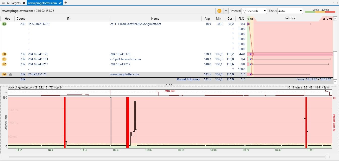Sort by the Hop column header

pos(8,18)
